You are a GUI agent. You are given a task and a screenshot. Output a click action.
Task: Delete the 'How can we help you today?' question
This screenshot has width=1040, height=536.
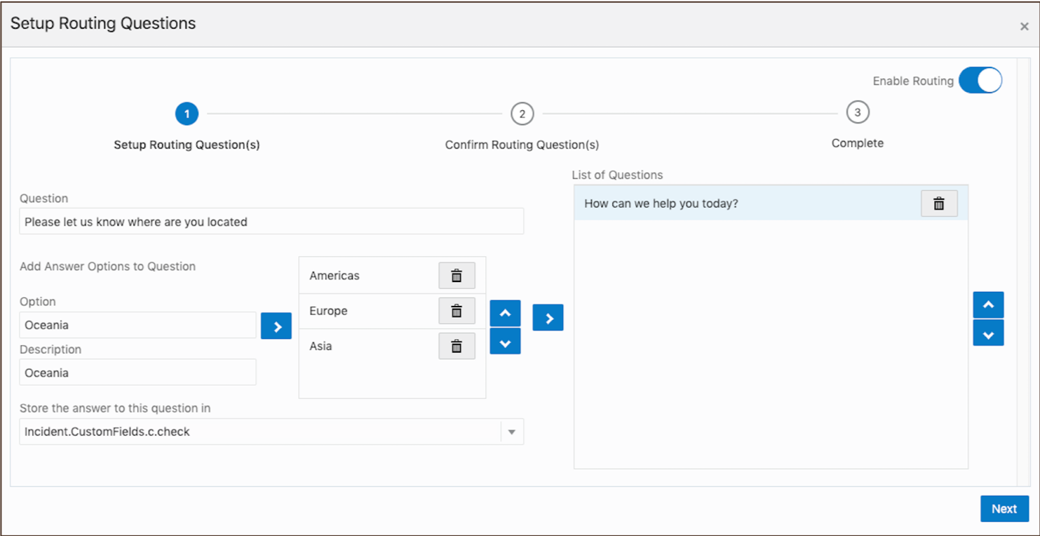point(939,203)
